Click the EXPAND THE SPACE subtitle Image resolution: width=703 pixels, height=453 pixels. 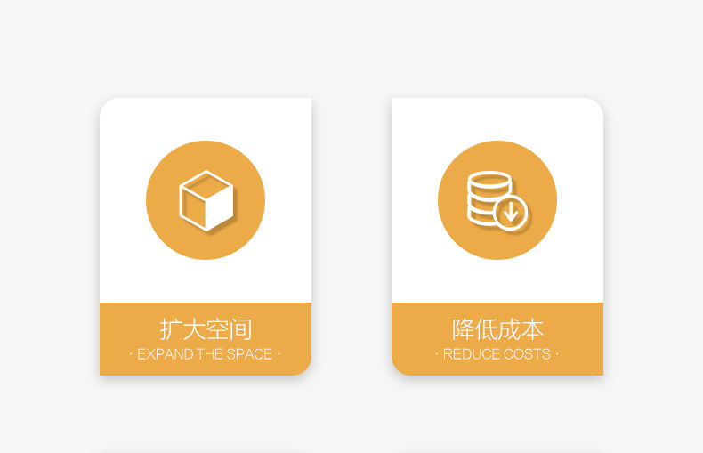click(x=205, y=354)
